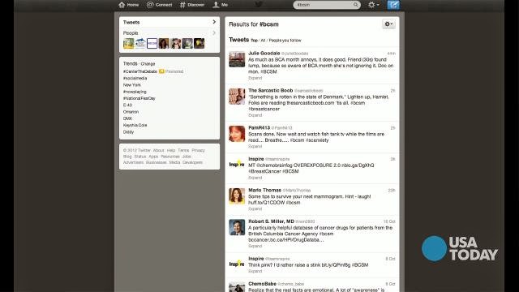Image resolution: width=519 pixels, height=292 pixels.
Task: Filter tweets by All
Action: [x=263, y=41]
